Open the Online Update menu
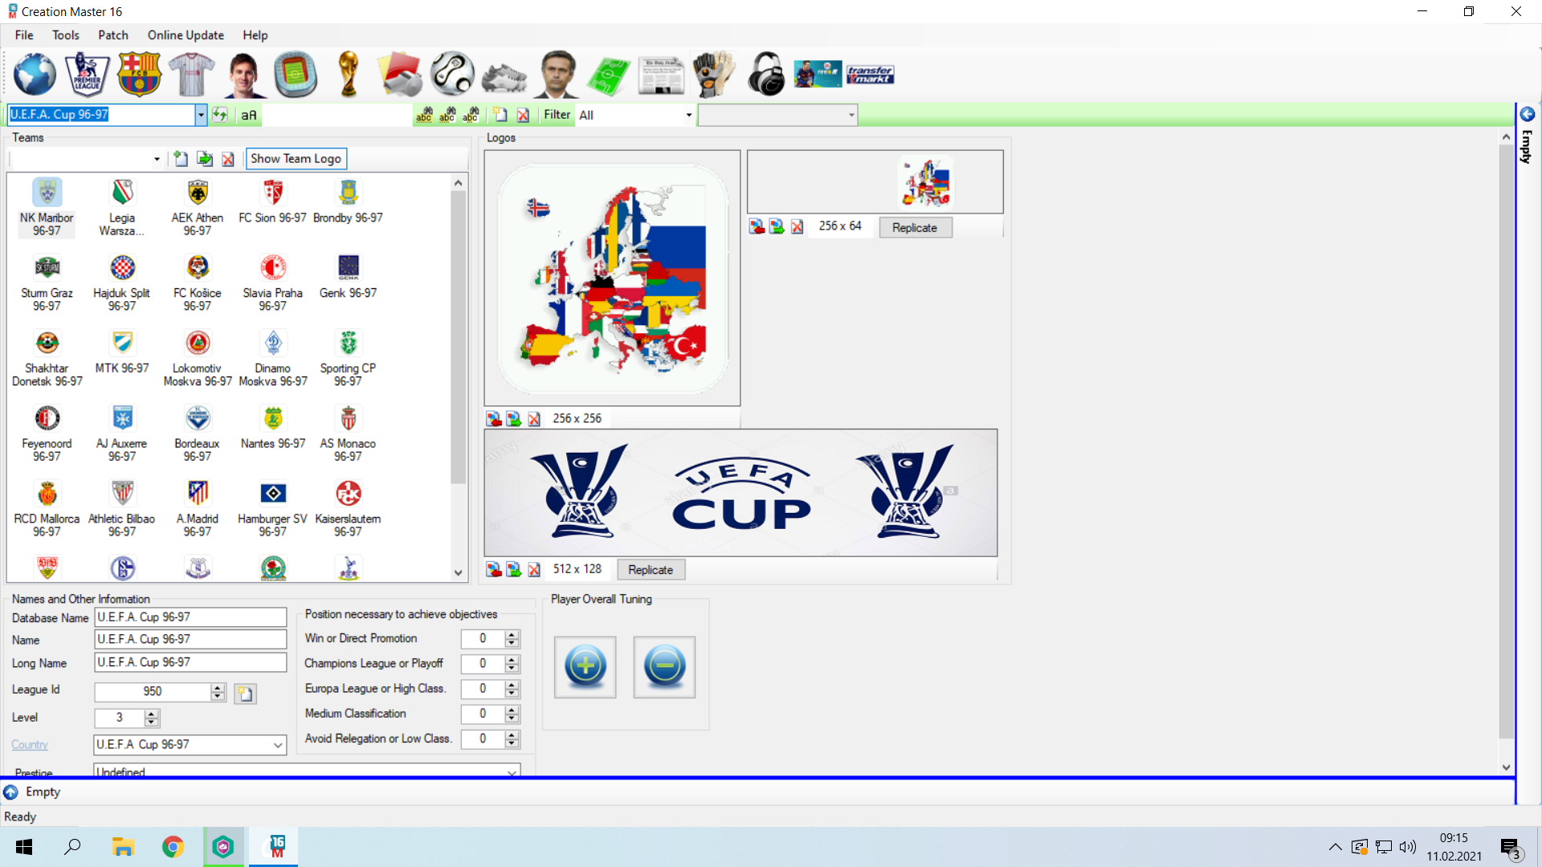The image size is (1542, 867). pos(186,35)
